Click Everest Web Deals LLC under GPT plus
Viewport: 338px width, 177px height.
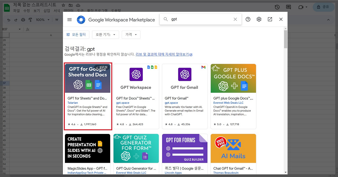pos(228,103)
